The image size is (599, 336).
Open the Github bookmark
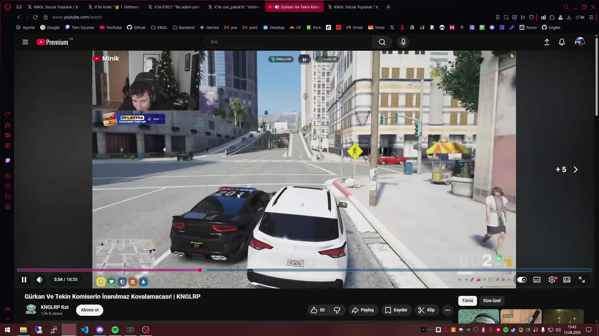pyautogui.click(x=136, y=28)
